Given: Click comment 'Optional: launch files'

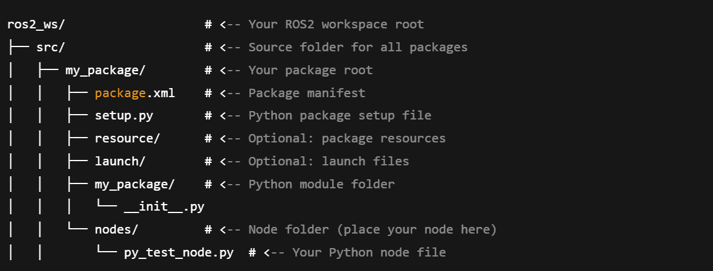Looking at the screenshot, I should 329,161.
